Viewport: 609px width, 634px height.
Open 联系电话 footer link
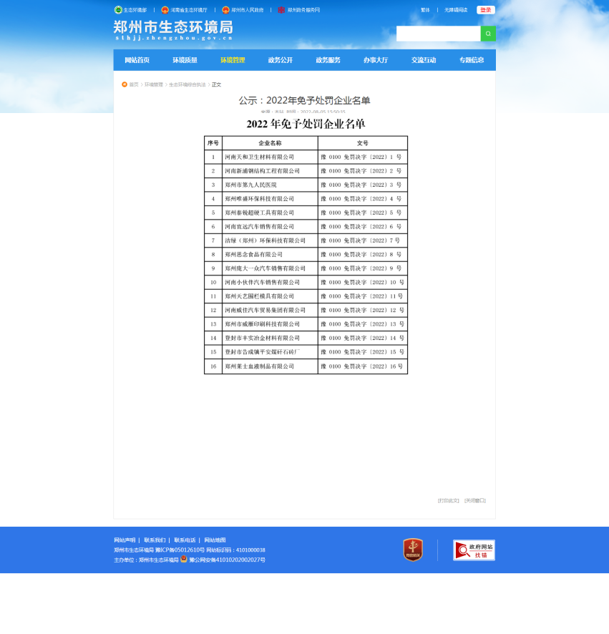click(185, 540)
